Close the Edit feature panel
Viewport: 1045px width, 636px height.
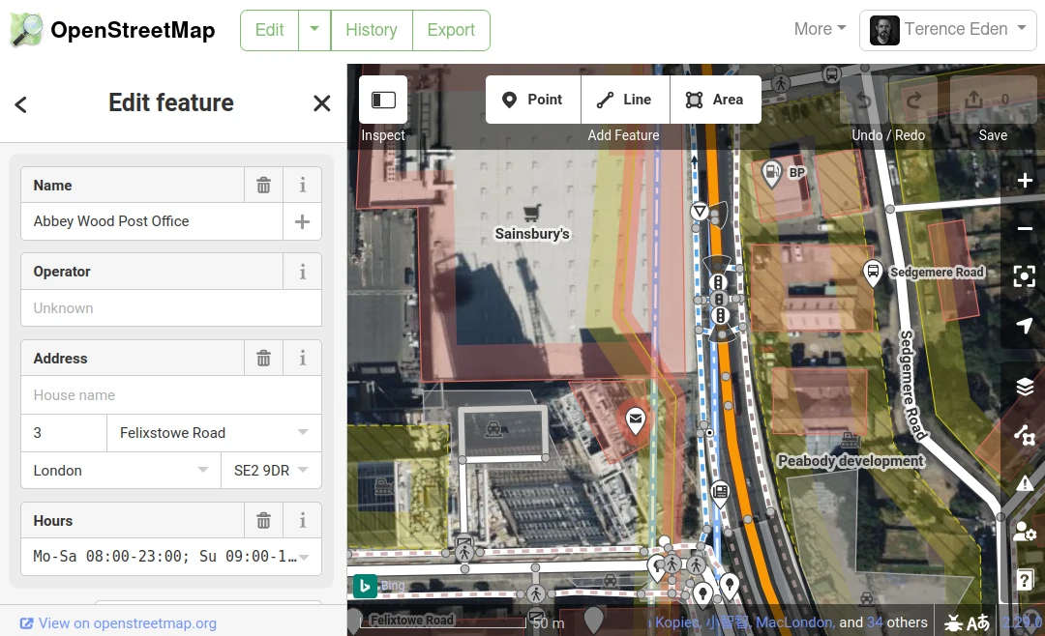[x=322, y=103]
